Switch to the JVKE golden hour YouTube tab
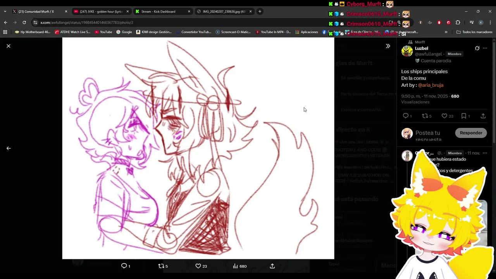Screen dimensions: 496x279 101,11
